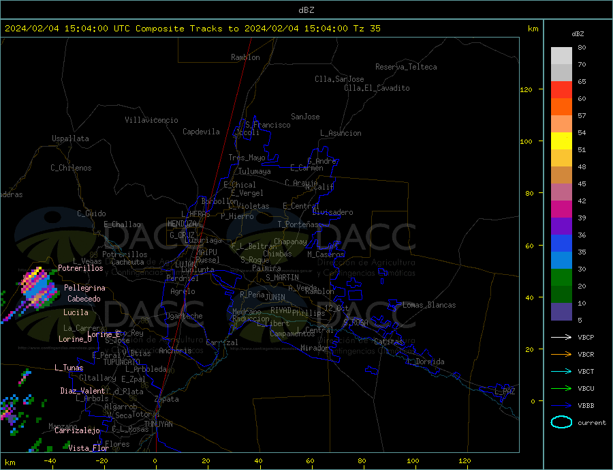
Task: Click the Lucila map label
Action: pyautogui.click(x=76, y=312)
